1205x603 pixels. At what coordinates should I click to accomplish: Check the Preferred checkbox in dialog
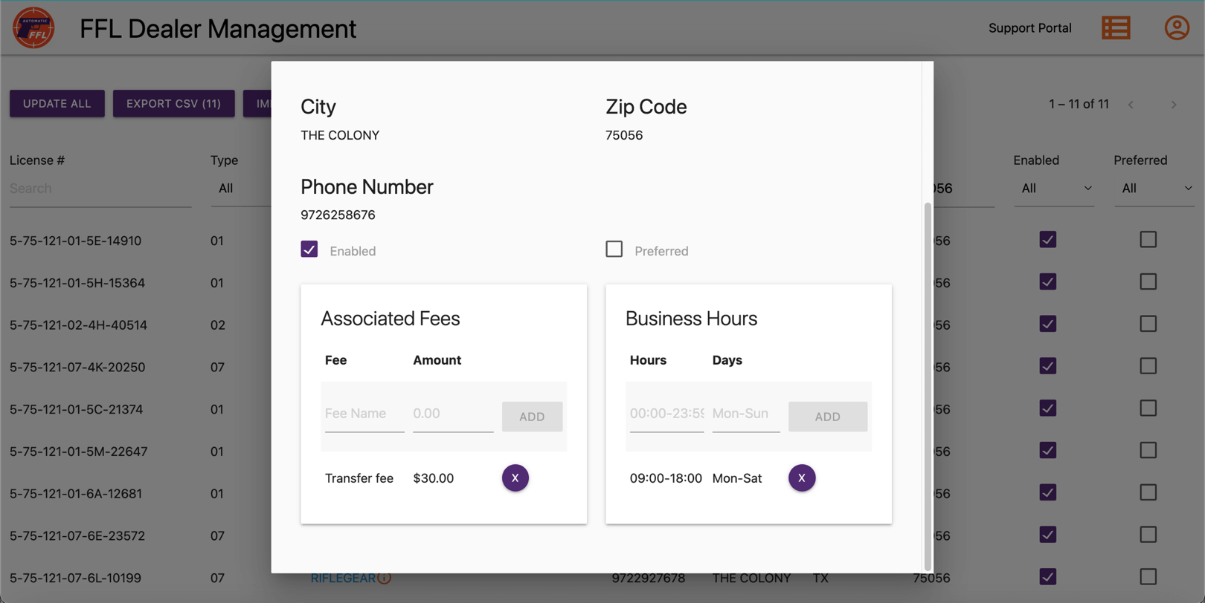coord(614,250)
